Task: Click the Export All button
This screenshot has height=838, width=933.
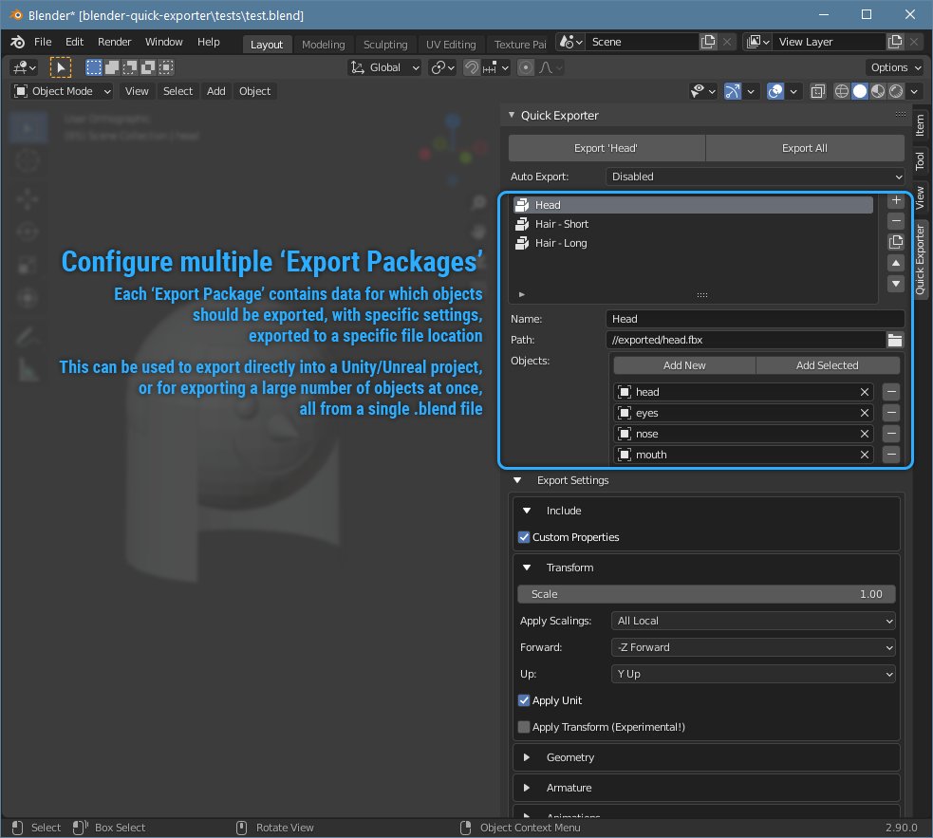Action: [x=805, y=148]
